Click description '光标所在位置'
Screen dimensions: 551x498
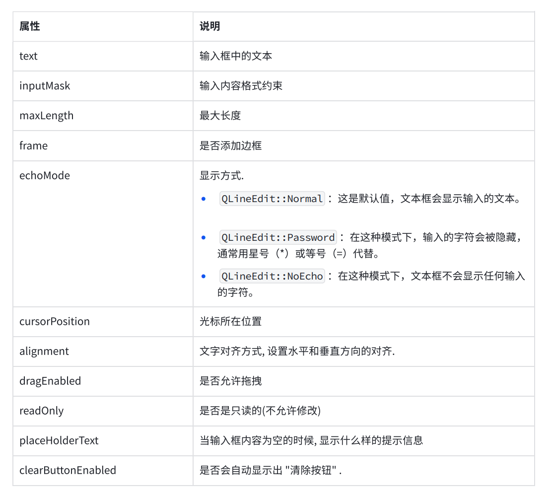click(230, 322)
